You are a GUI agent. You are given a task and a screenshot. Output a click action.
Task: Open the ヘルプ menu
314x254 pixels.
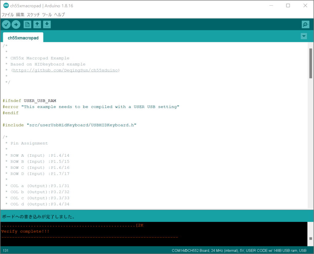(x=59, y=14)
